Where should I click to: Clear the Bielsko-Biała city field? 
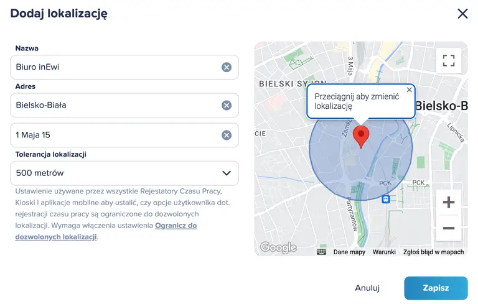(227, 105)
